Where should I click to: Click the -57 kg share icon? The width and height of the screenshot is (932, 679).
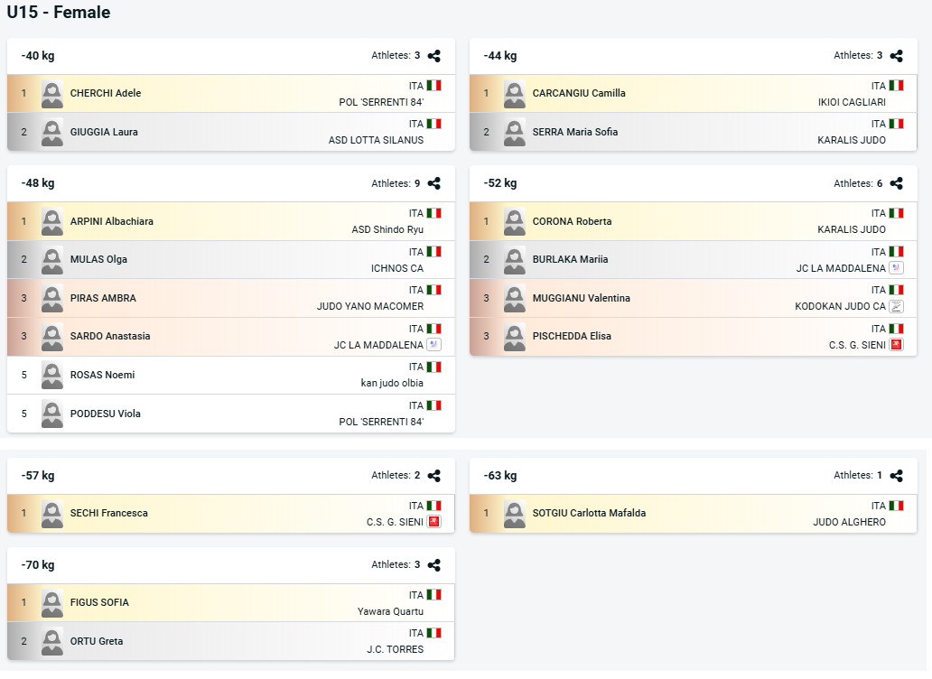click(x=433, y=476)
